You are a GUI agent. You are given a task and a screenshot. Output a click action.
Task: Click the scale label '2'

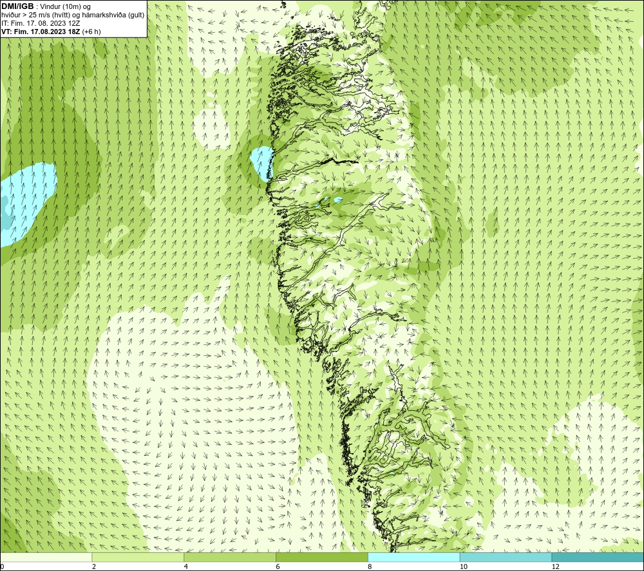point(94,567)
